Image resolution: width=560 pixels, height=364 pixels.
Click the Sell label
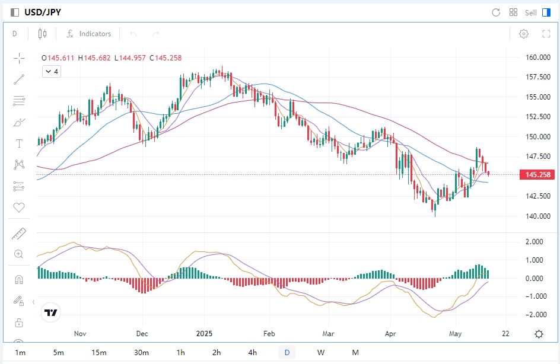[x=530, y=13]
